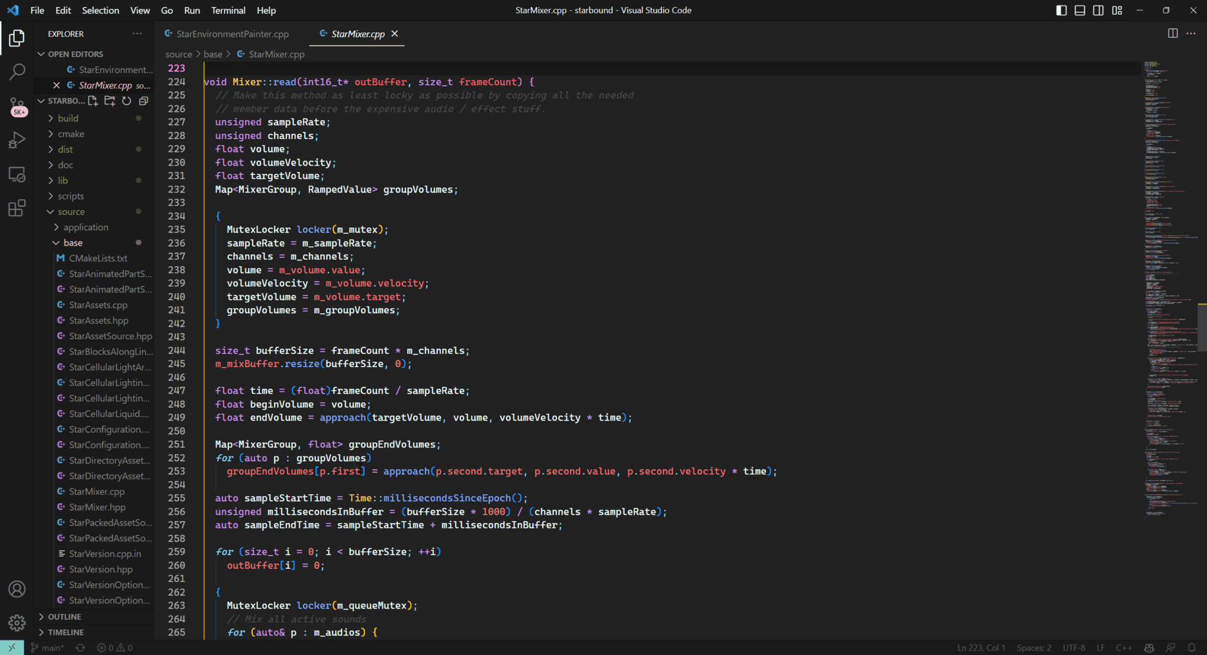This screenshot has height=655, width=1207.
Task: Open Explorer views and more actions menu
Action: coord(137,34)
